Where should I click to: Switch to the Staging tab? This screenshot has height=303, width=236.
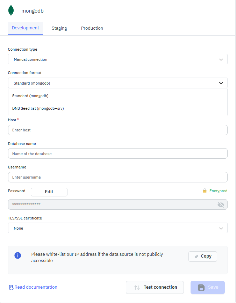click(x=59, y=28)
